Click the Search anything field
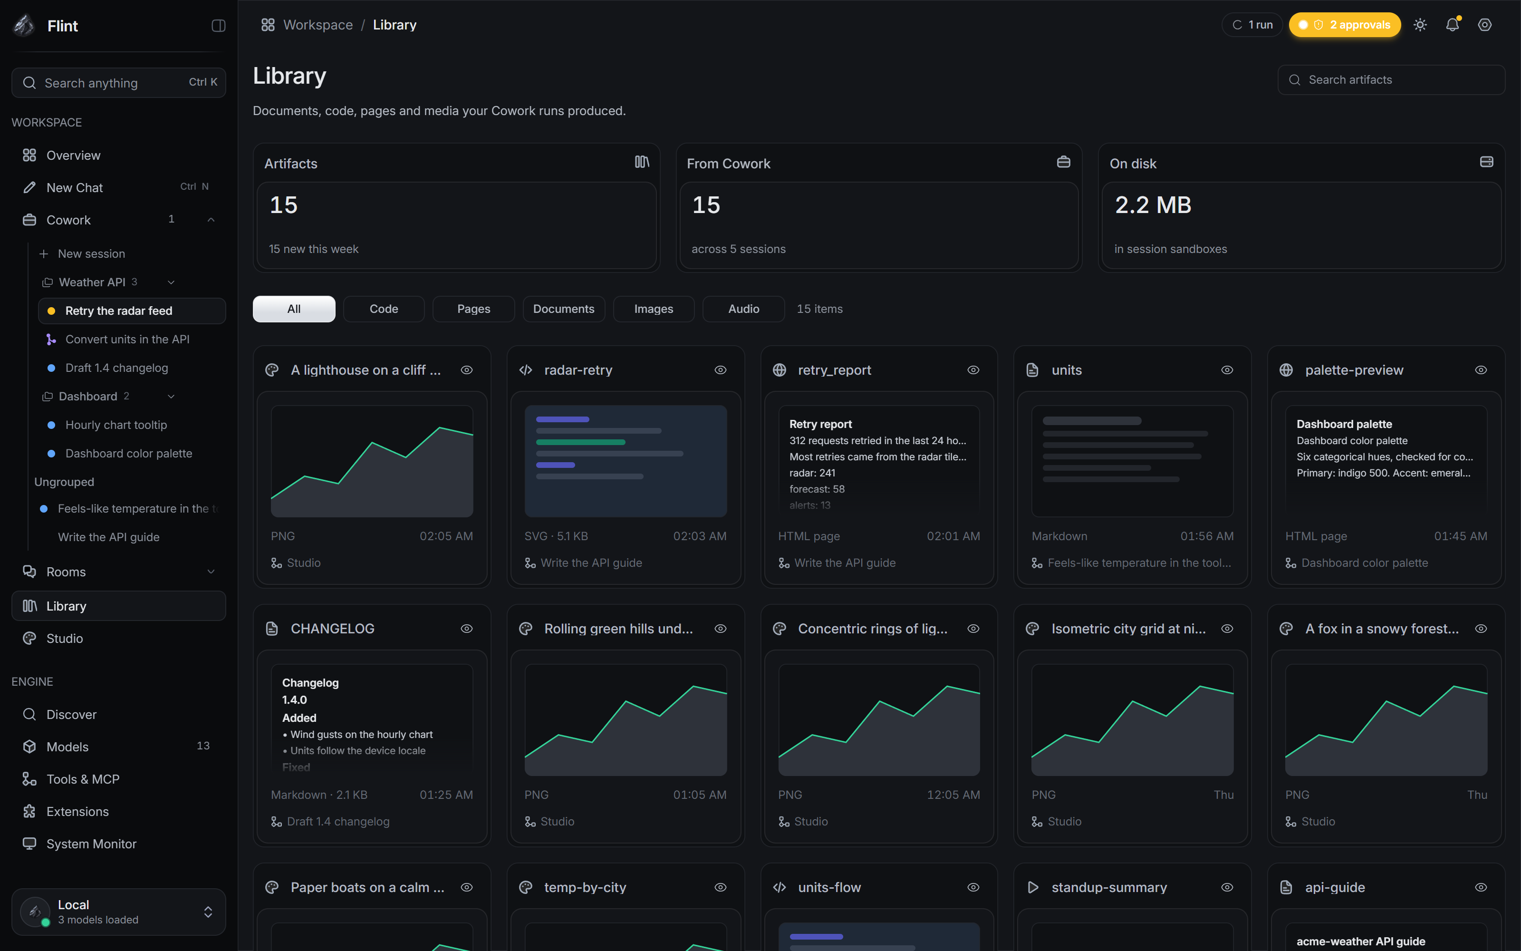The height and width of the screenshot is (951, 1521). click(x=119, y=83)
